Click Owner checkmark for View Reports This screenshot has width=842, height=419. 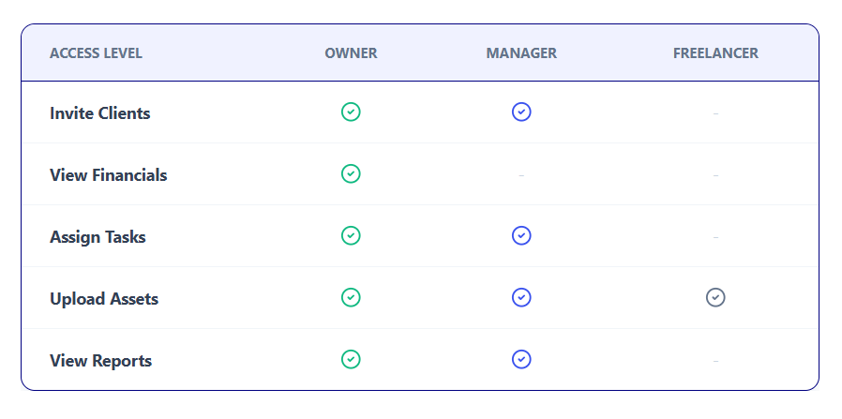coord(351,360)
